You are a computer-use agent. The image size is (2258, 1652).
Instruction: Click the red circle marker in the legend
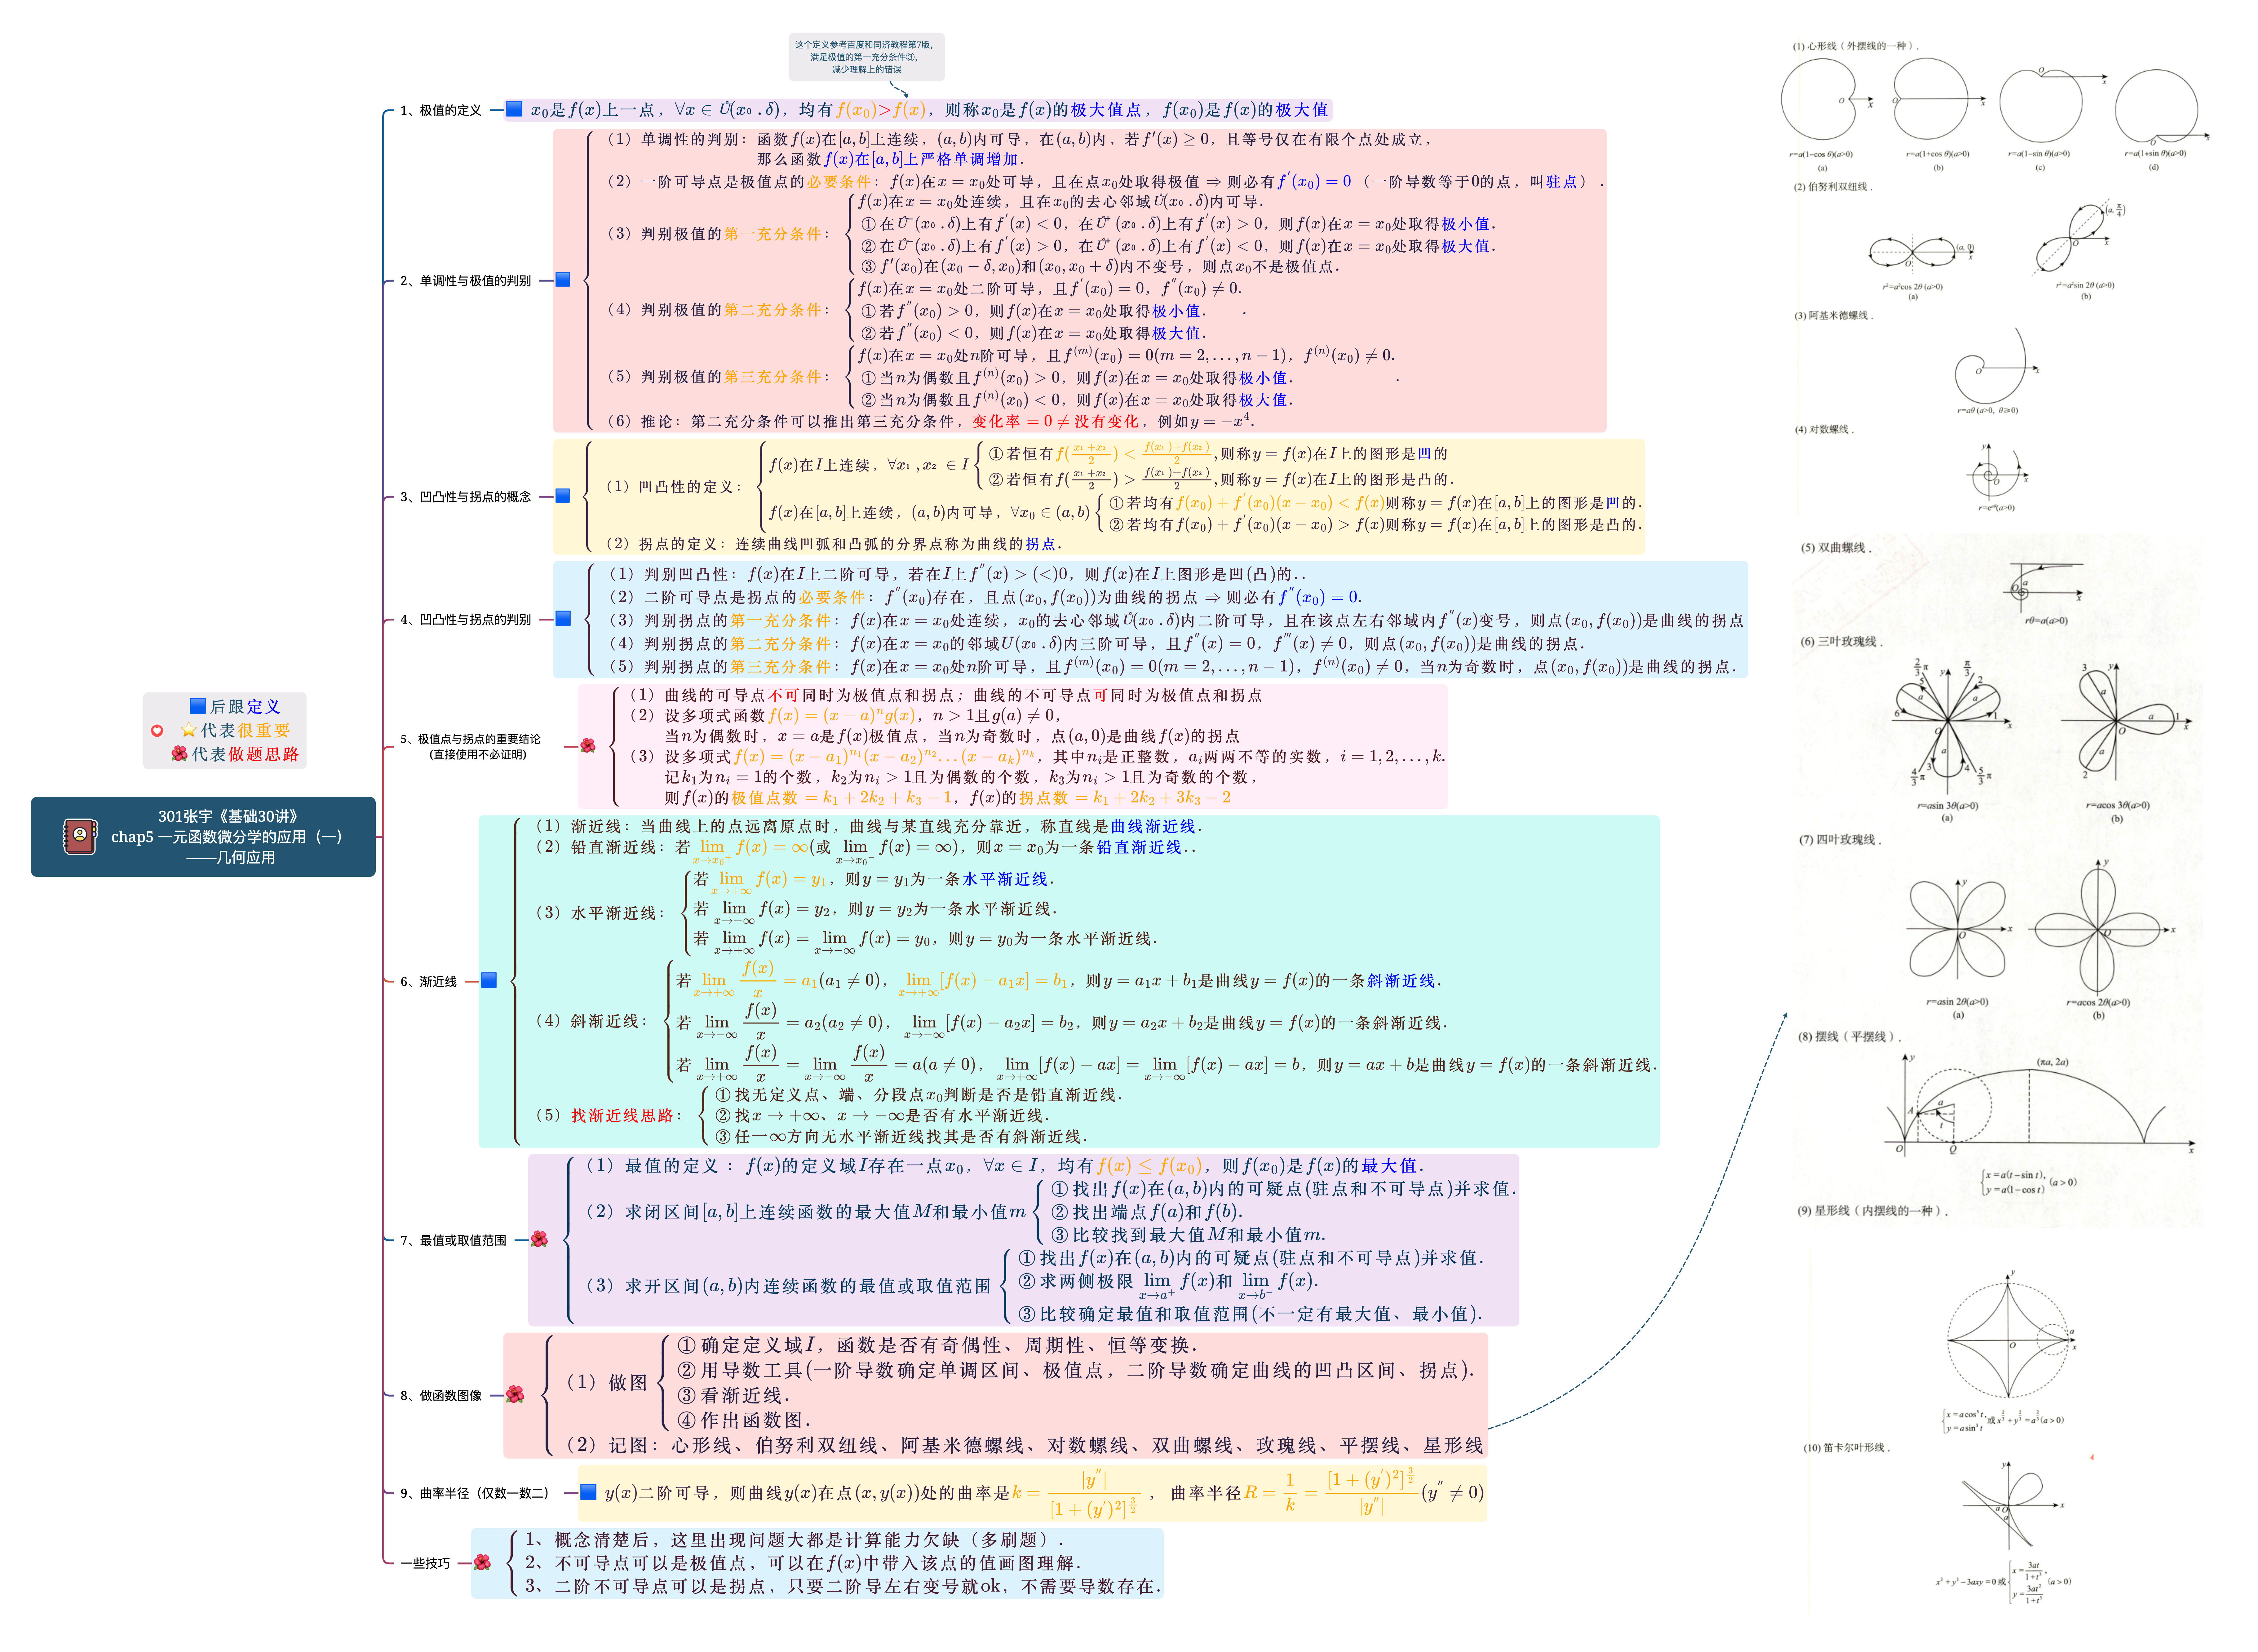pyautogui.click(x=157, y=731)
